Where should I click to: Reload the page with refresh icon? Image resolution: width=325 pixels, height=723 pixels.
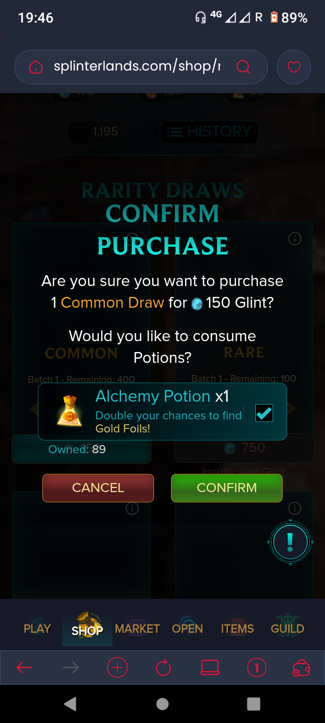[x=163, y=667]
